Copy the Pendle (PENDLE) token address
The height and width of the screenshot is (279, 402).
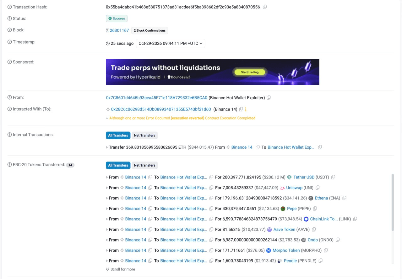(320, 261)
